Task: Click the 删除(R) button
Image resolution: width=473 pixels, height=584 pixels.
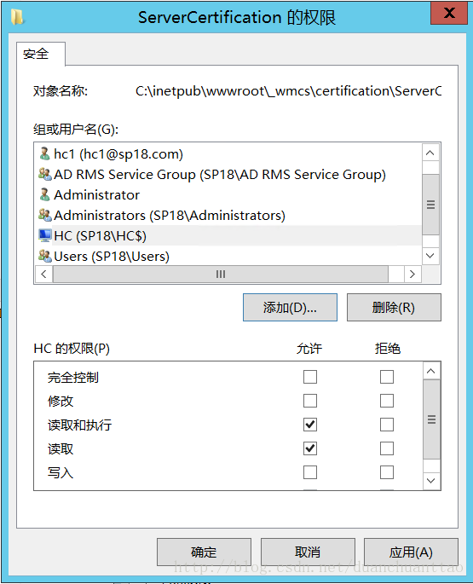Action: click(x=394, y=307)
